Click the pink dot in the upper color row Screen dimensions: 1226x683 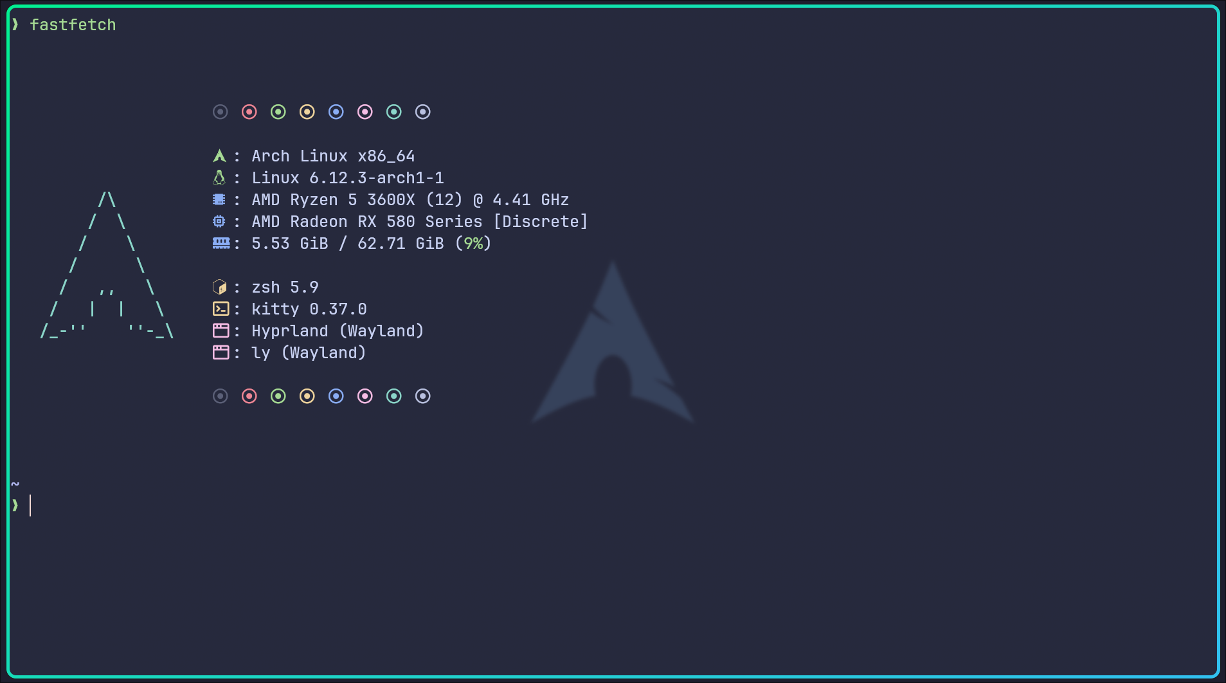(365, 112)
